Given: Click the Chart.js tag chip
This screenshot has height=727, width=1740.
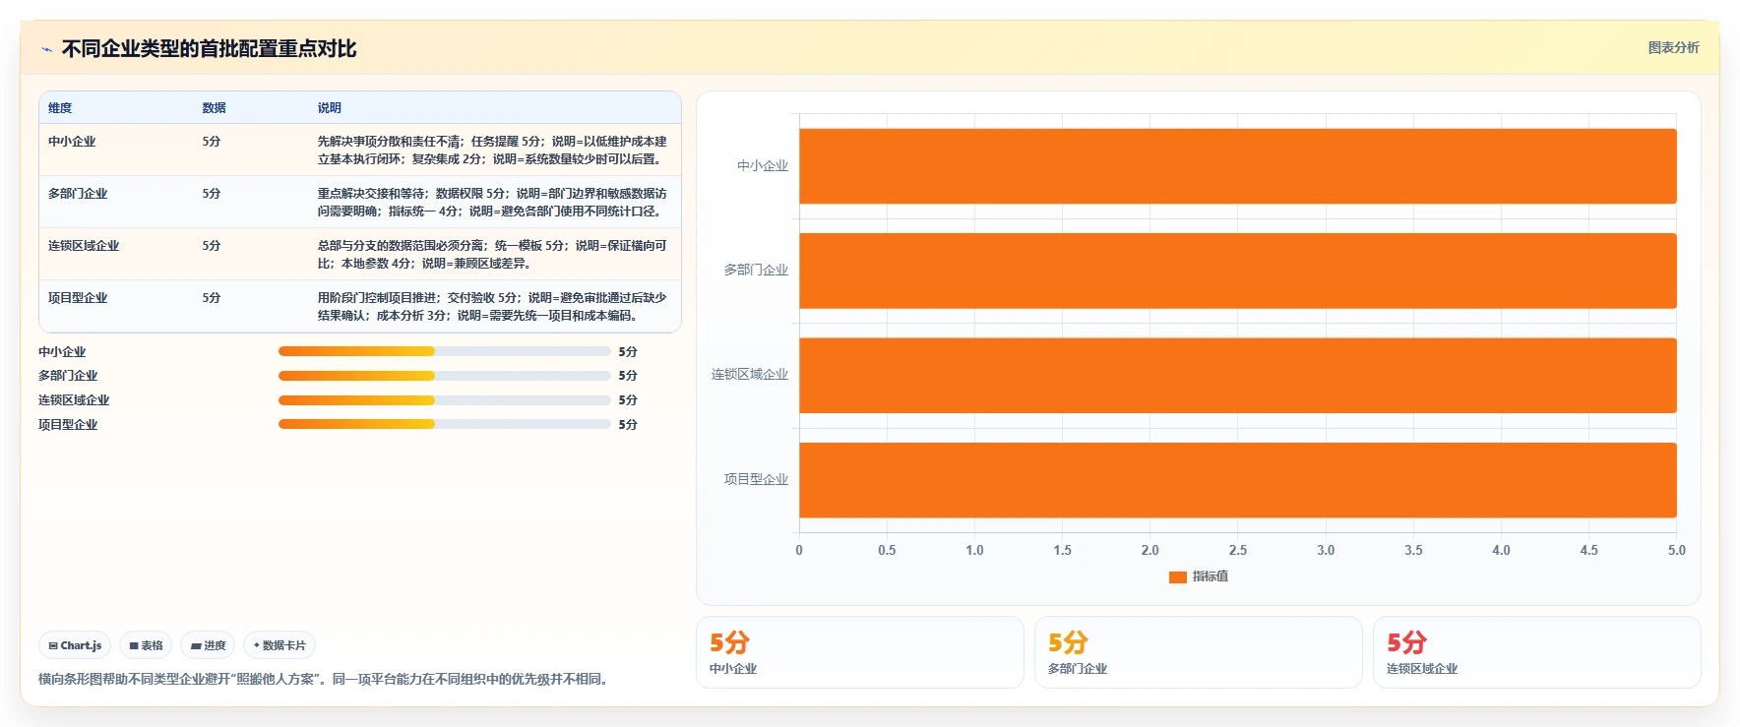Looking at the screenshot, I should click(75, 645).
